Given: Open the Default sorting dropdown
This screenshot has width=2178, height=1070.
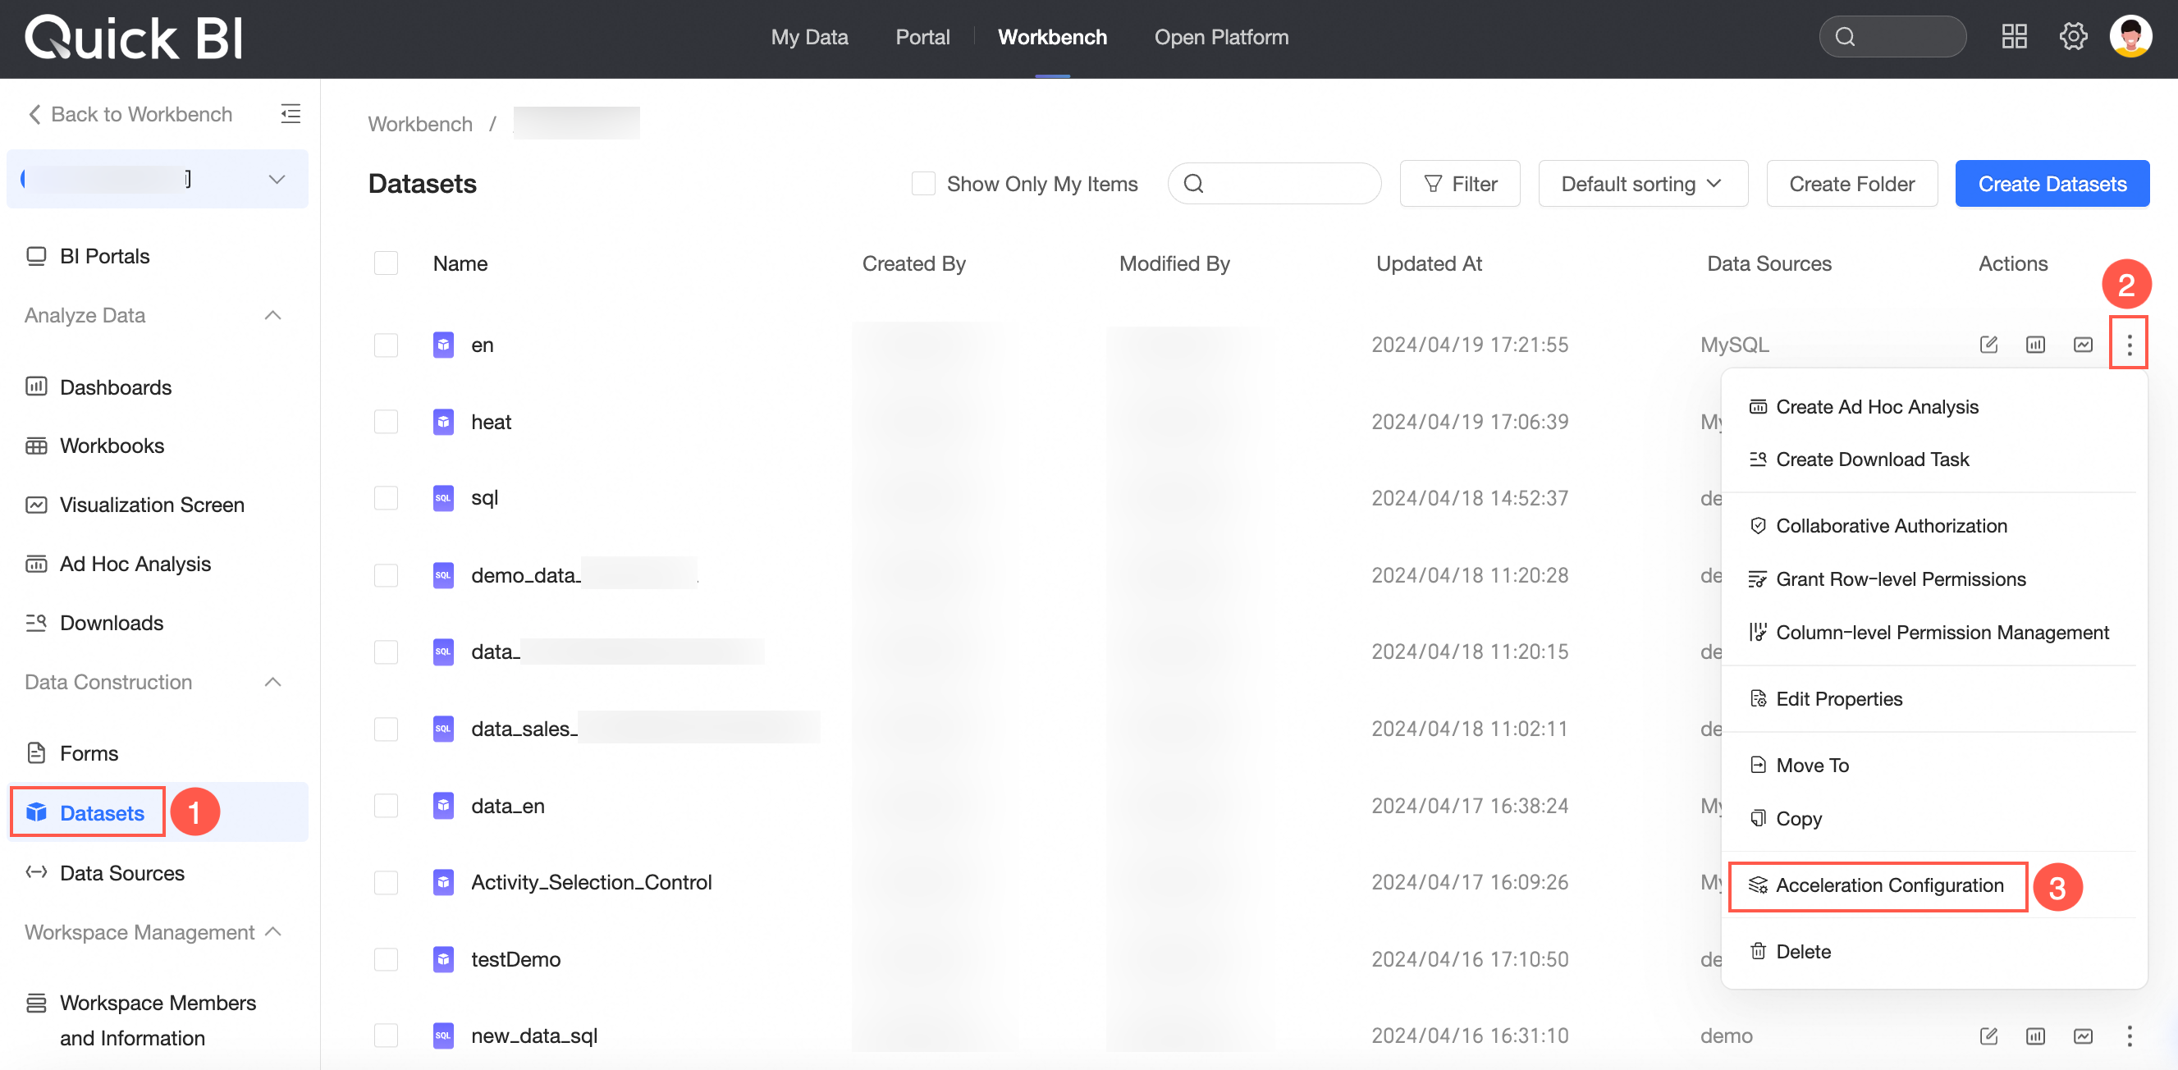Looking at the screenshot, I should point(1642,184).
